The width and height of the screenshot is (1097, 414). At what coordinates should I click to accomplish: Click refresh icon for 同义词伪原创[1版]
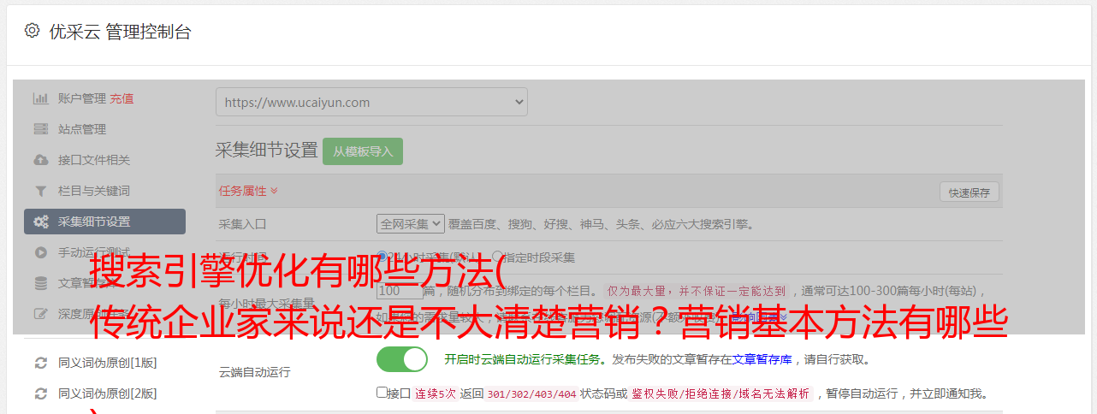point(40,363)
